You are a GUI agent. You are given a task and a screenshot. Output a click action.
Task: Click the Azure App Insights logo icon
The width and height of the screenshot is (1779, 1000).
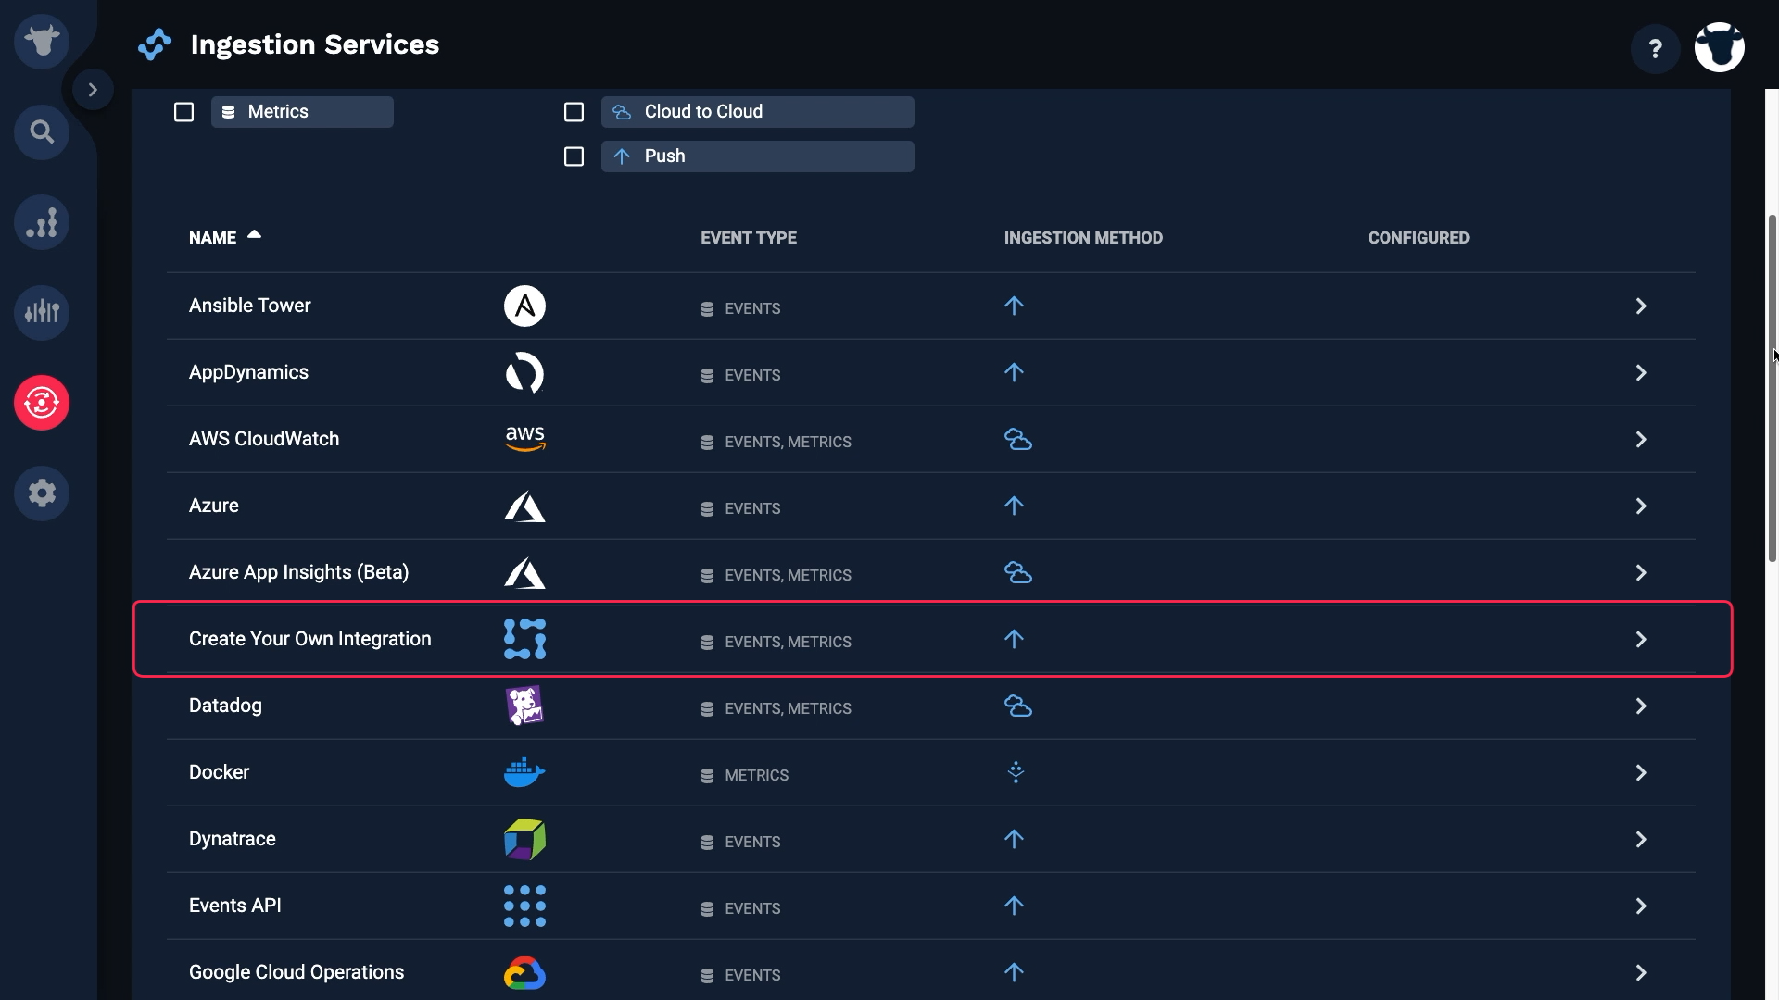pos(524,573)
